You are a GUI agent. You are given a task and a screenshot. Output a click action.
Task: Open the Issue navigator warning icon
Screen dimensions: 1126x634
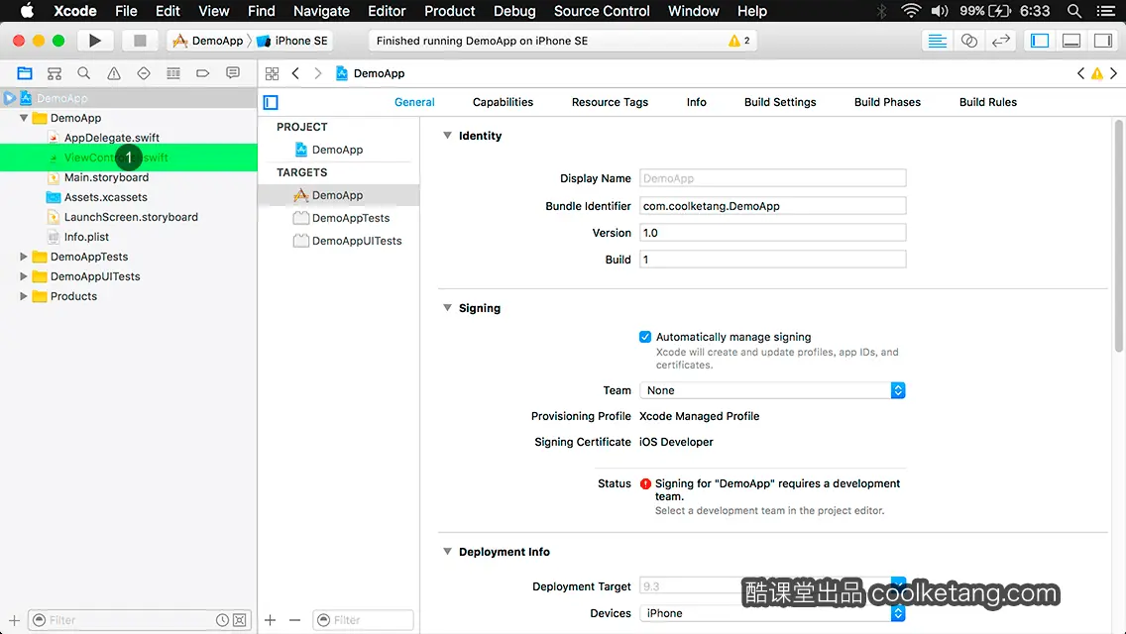click(x=113, y=73)
